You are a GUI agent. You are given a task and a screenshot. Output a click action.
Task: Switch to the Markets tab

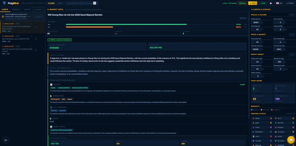(x=16, y=10)
